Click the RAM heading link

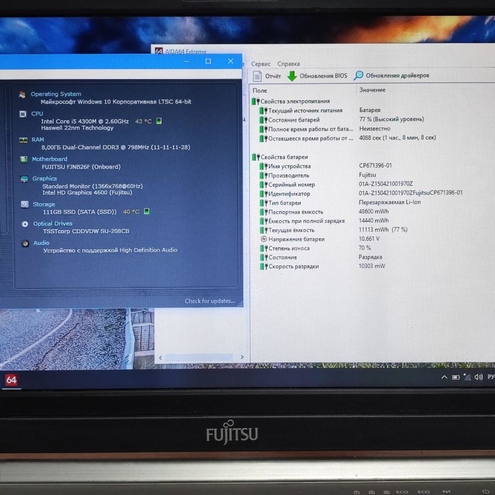38,140
